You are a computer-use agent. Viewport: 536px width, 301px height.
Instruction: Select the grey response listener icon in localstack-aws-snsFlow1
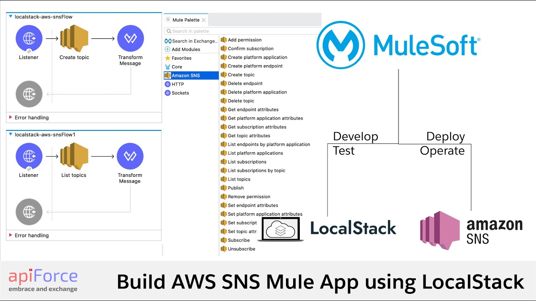click(29, 212)
